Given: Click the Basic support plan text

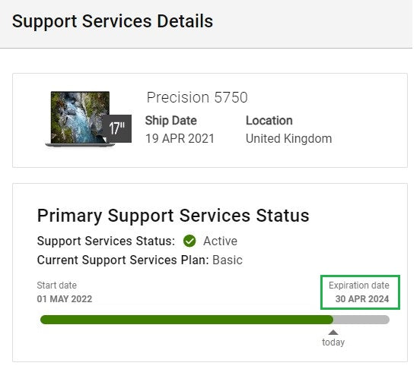Looking at the screenshot, I should point(228,260).
